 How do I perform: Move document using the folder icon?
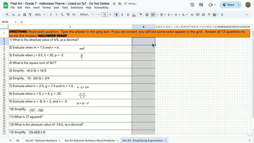click(x=120, y=4)
